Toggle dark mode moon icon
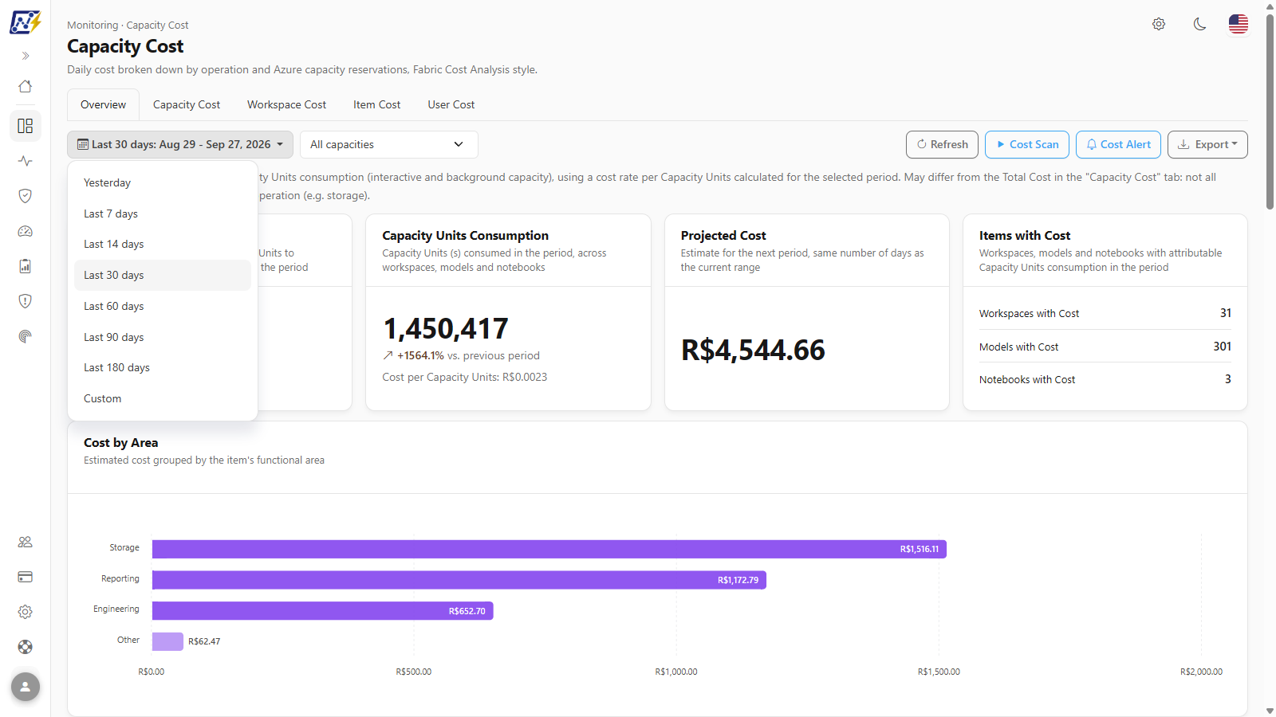The height and width of the screenshot is (717, 1276). [1199, 24]
